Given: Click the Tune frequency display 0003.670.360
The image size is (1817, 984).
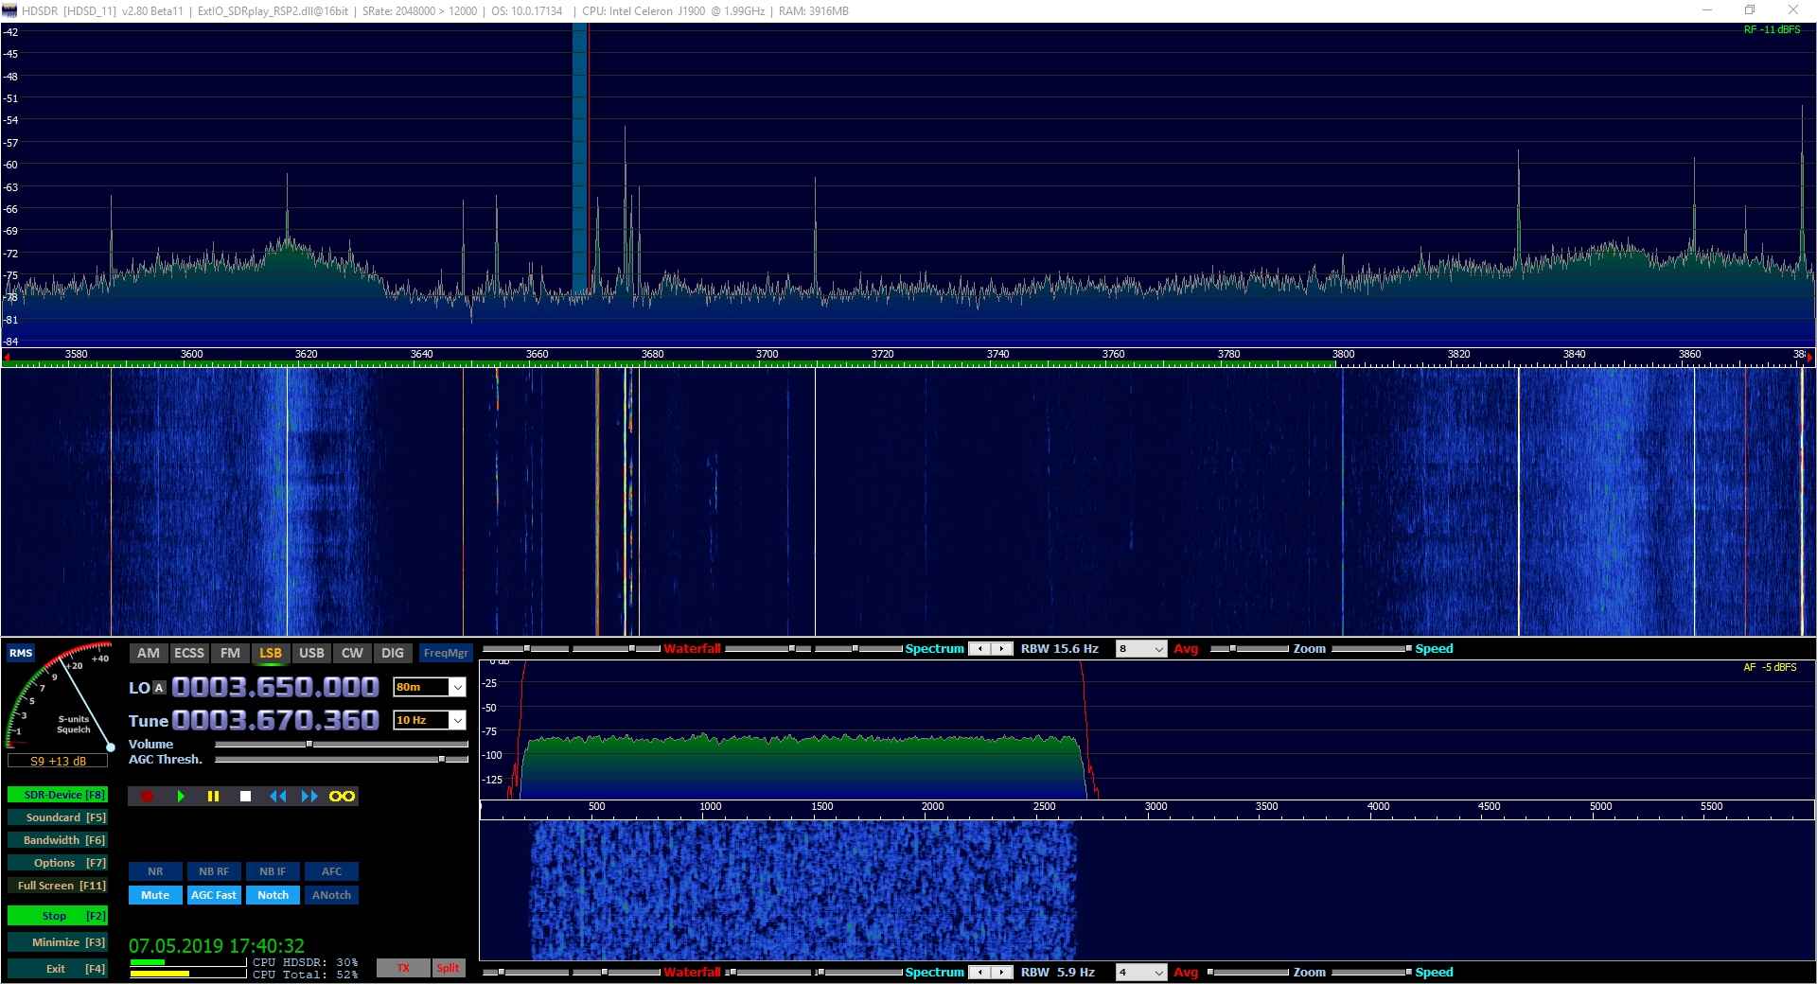Looking at the screenshot, I should pos(275,720).
